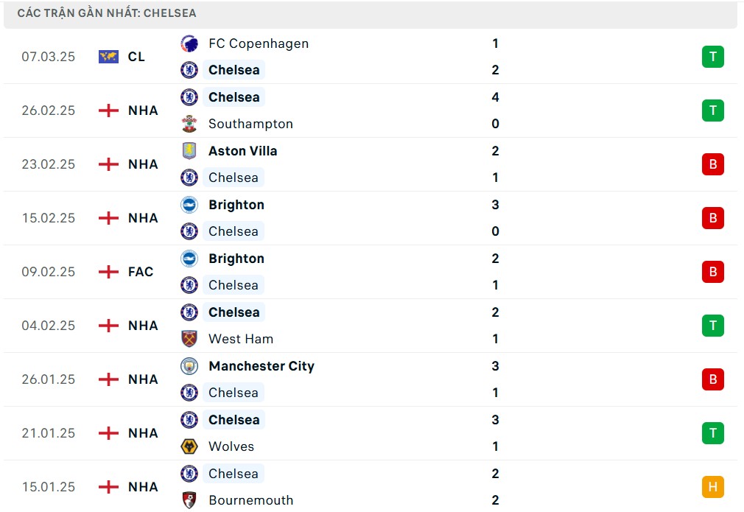744x512 pixels.
Task: Click the red B badge for Aston Villa match
Action: tap(712, 164)
